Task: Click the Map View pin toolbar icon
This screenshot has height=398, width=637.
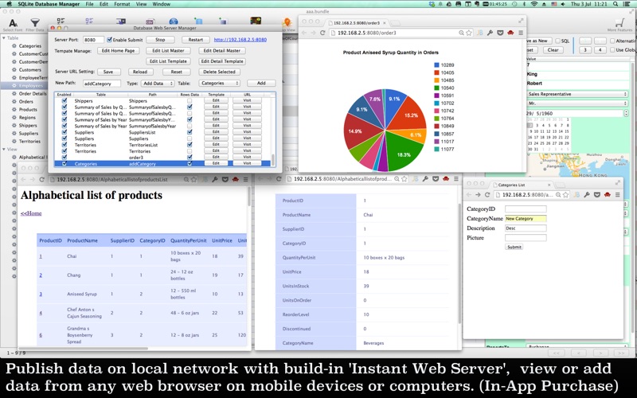Action: [287, 22]
